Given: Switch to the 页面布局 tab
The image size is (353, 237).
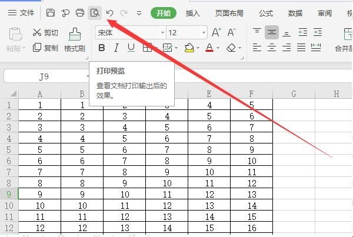Looking at the screenshot, I should coord(229,13).
